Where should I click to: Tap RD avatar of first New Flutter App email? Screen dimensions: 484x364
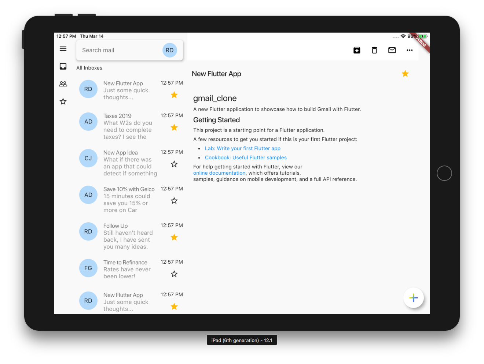click(88, 89)
